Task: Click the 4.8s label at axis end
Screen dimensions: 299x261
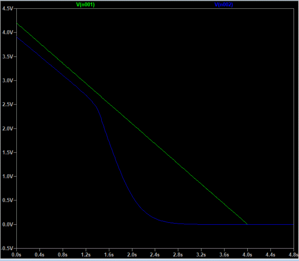Action: [x=293, y=255]
